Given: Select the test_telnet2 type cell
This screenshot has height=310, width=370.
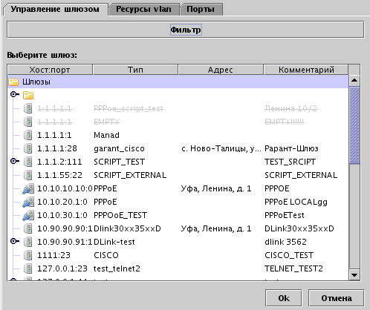Looking at the screenshot, I should pyautogui.click(x=117, y=268).
